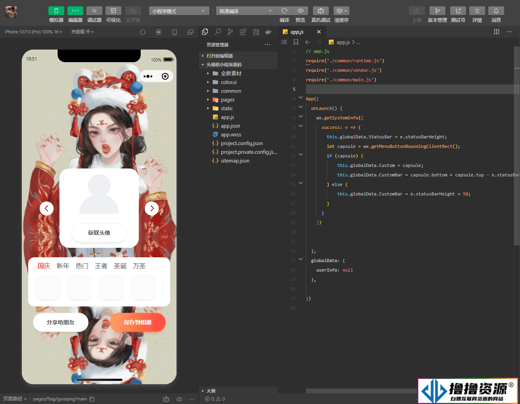Screen dimensions: 520x404
Task: Open the source control sidebar icon
Action: pyautogui.click(x=230, y=32)
